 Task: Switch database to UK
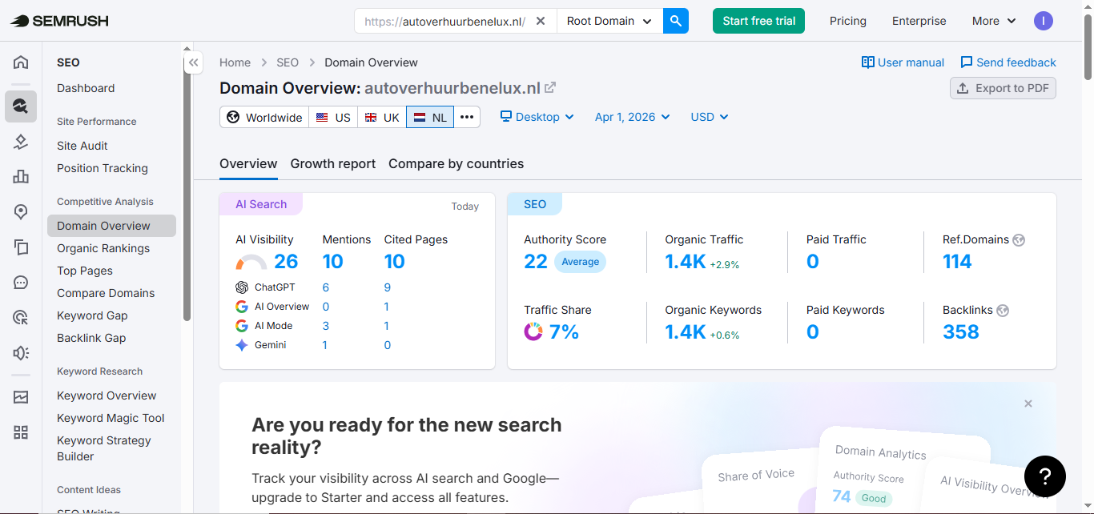[x=382, y=117]
